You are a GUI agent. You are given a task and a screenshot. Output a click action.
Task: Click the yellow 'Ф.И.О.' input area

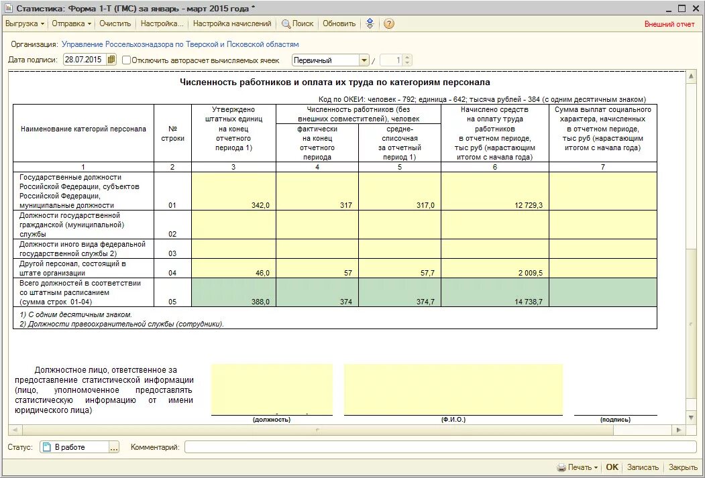pyautogui.click(x=453, y=389)
